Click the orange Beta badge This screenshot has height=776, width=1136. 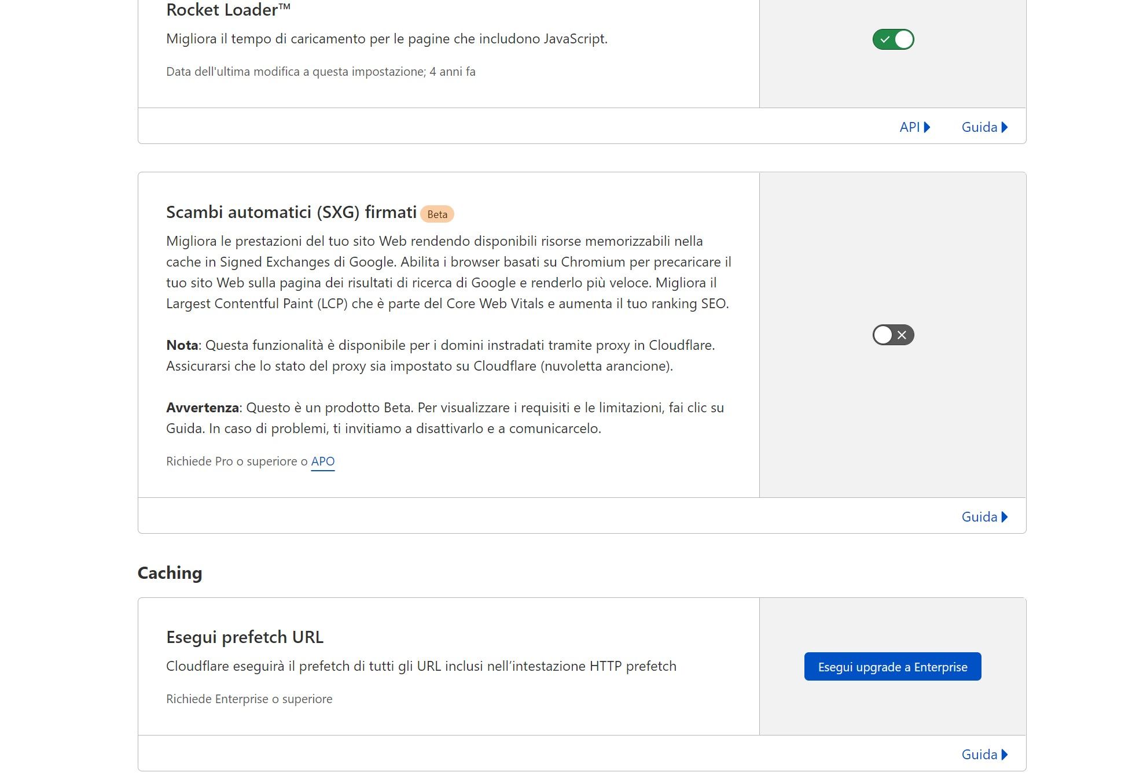point(437,215)
